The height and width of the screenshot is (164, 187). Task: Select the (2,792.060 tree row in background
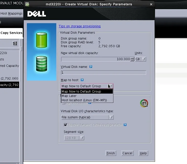point(9,79)
